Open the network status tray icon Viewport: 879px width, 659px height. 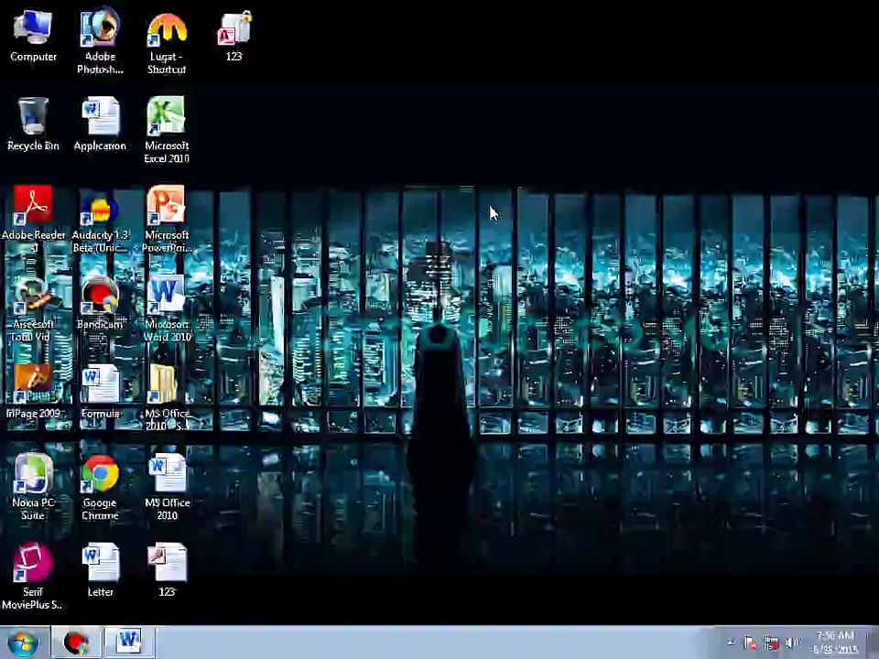point(772,643)
